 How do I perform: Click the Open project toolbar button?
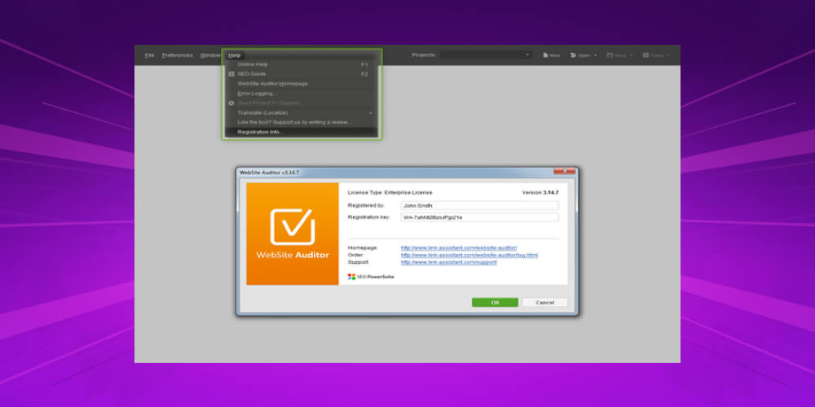[x=580, y=55]
